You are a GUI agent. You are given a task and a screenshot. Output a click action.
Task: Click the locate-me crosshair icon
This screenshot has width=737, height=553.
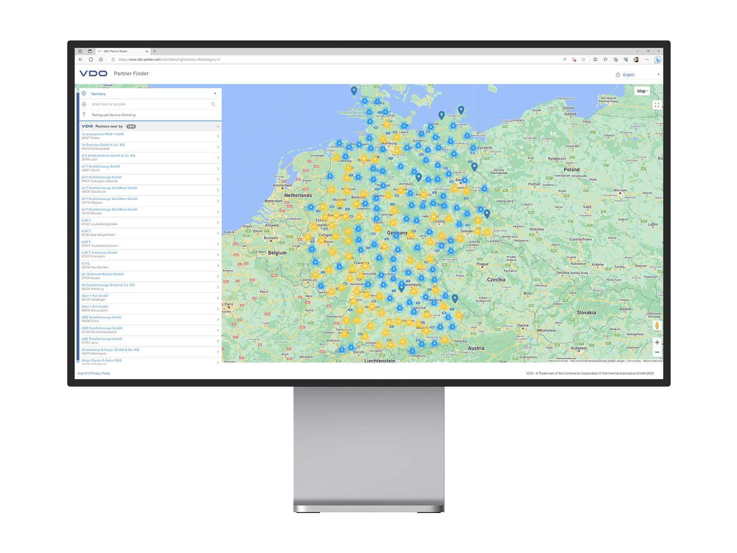coord(84,104)
